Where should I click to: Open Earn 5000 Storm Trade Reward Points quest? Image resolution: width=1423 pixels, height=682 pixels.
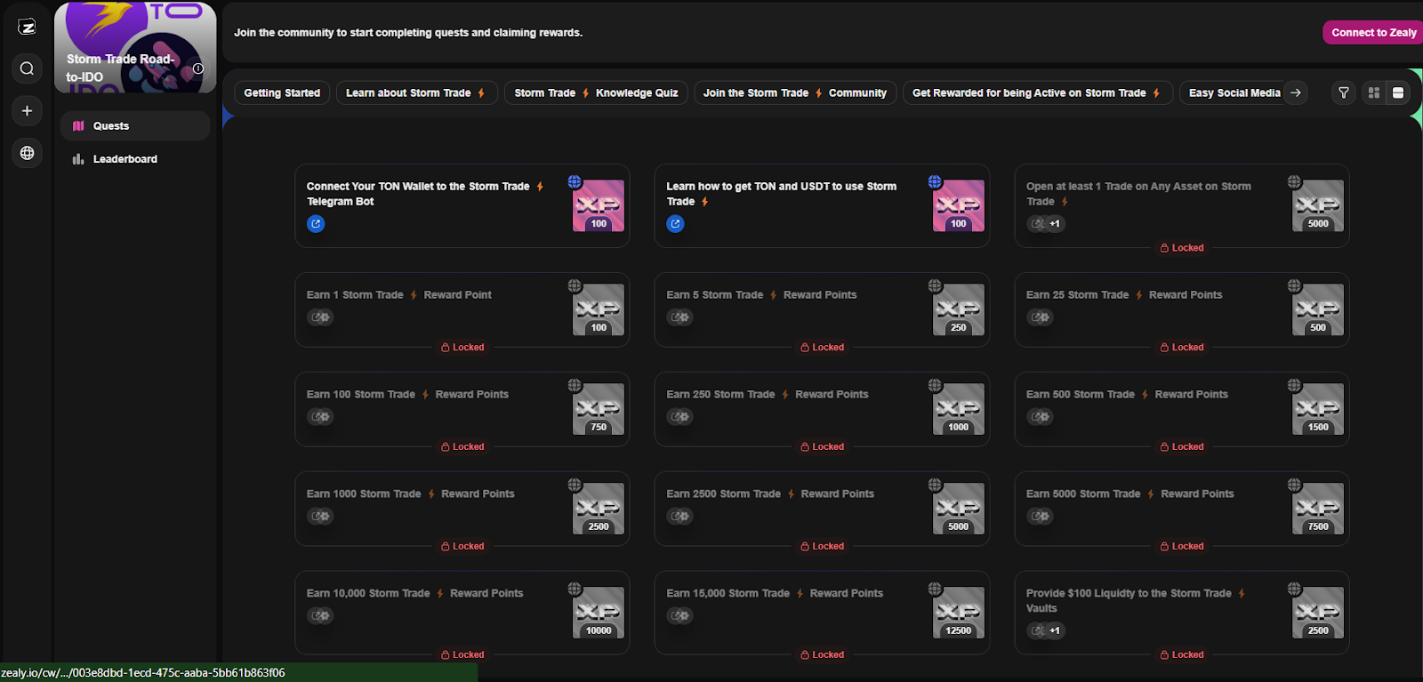coord(1130,494)
